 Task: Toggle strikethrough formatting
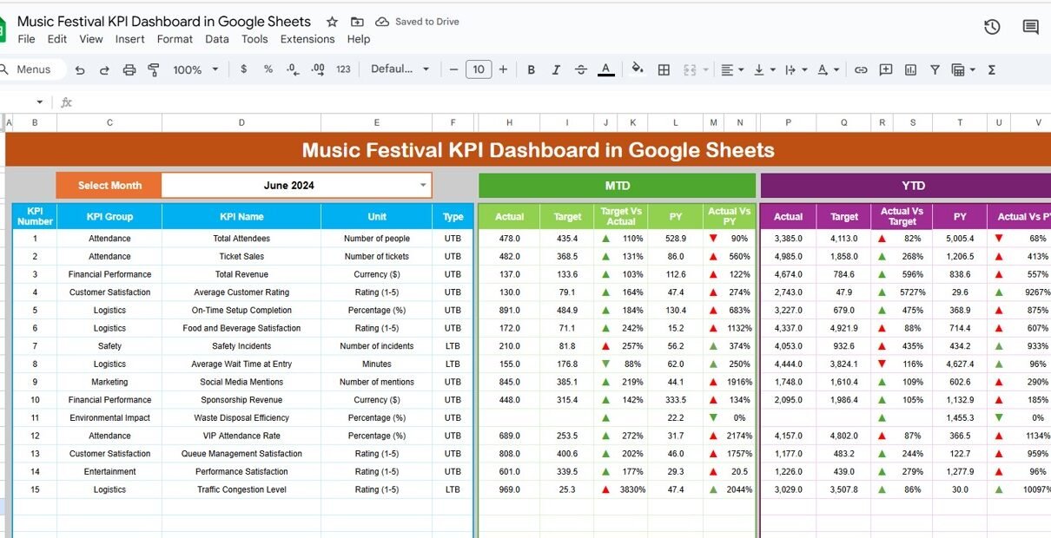pos(581,69)
